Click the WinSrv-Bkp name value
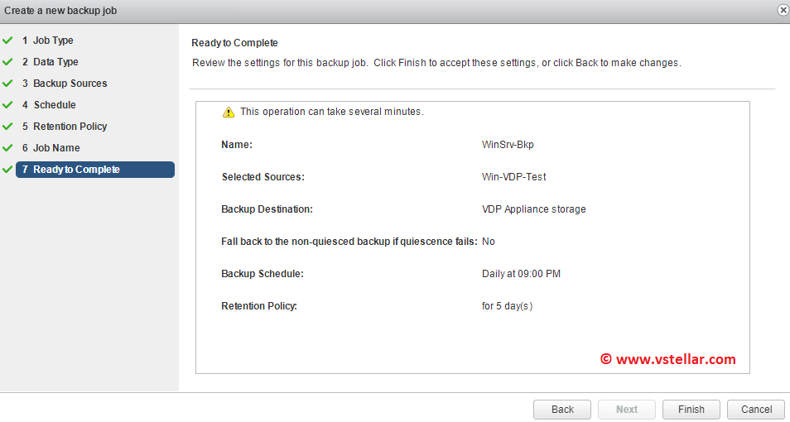The height and width of the screenshot is (422, 790). click(509, 145)
